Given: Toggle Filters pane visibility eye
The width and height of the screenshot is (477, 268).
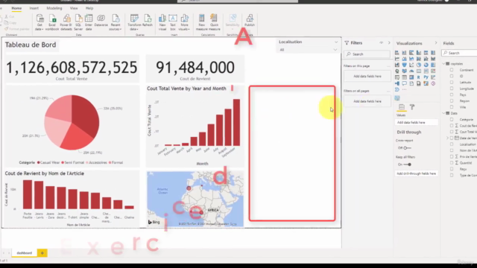Looking at the screenshot, I should point(381,43).
